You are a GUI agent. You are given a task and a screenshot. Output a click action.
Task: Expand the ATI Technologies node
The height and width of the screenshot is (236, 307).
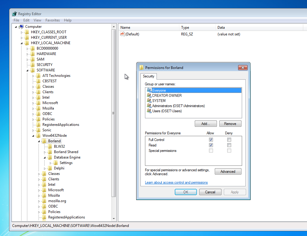coord(33,76)
